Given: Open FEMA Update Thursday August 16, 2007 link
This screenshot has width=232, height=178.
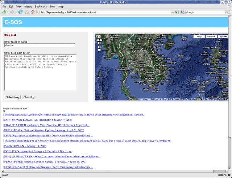Looking at the screenshot, I should [x=45, y=162].
